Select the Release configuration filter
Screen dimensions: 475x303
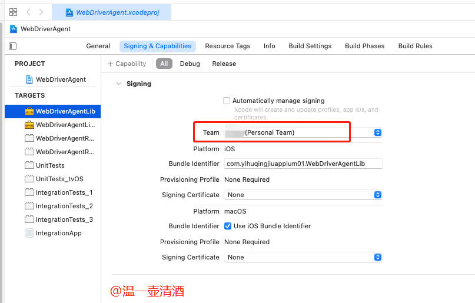click(224, 64)
